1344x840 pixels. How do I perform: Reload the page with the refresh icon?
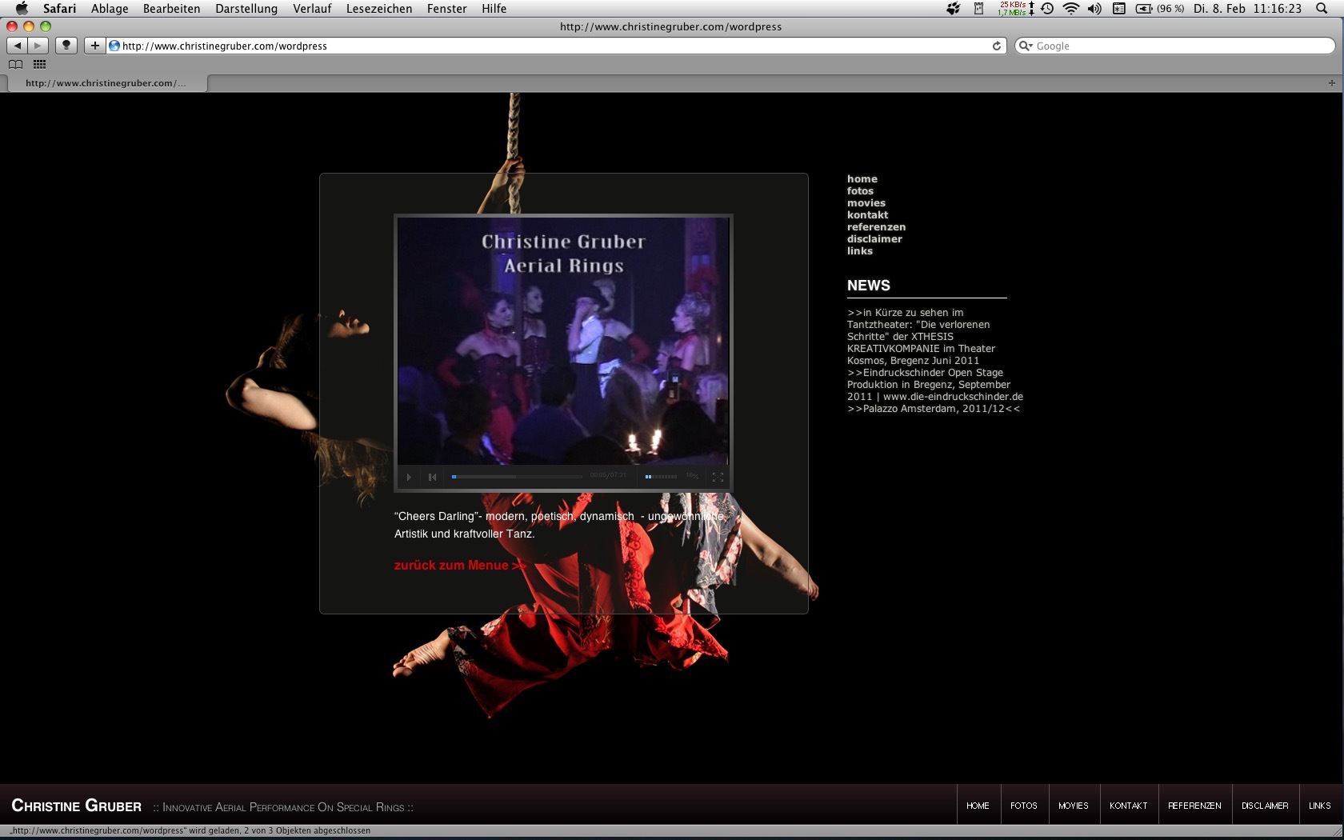coord(997,46)
